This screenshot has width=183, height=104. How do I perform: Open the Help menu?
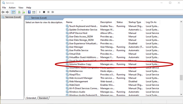(x=29, y=8)
